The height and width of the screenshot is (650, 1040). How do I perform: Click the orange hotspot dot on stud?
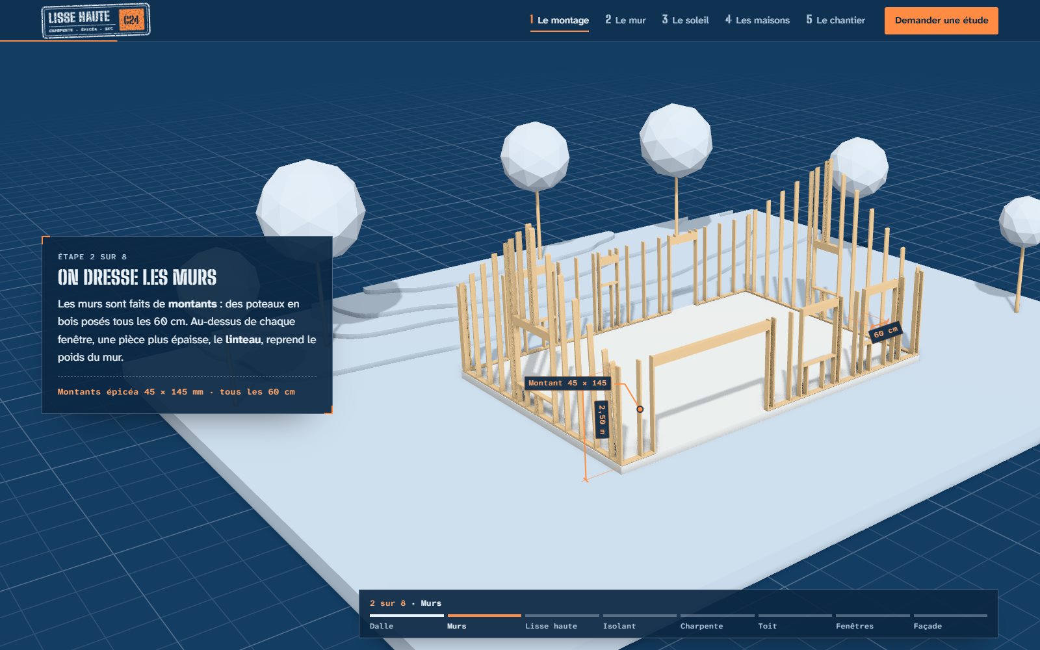(x=640, y=409)
